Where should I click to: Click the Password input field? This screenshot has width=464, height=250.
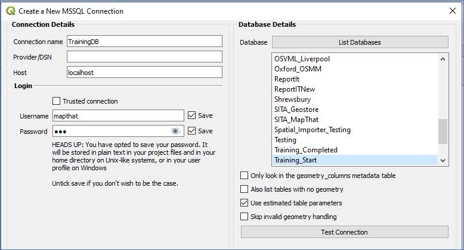coord(118,131)
